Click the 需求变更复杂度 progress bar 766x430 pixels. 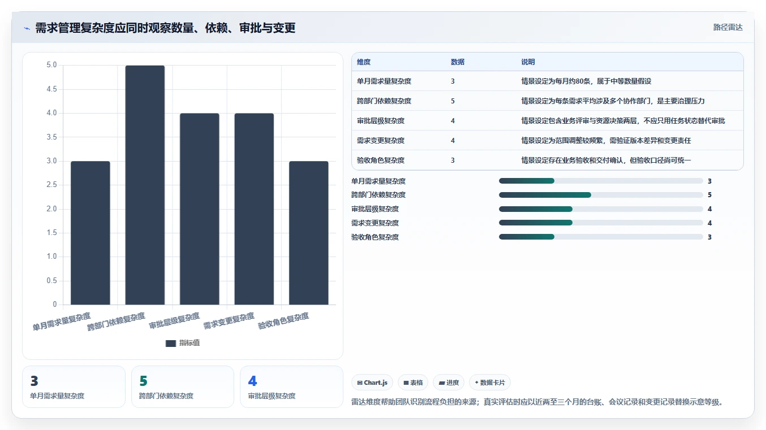(x=601, y=223)
